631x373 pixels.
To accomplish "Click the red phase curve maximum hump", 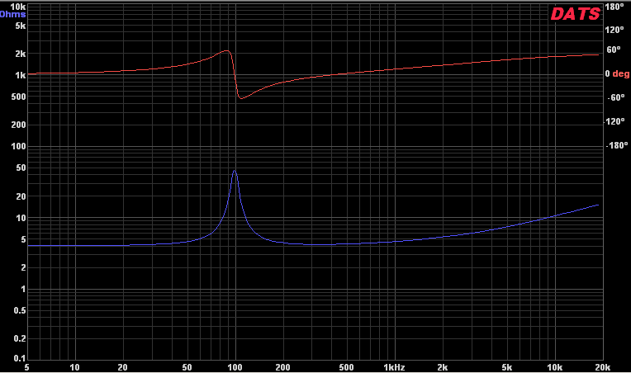I will (226, 51).
